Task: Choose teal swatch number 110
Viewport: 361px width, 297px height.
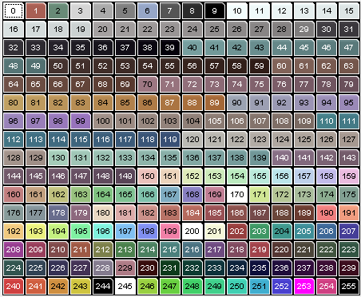Action: pyautogui.click(x=327, y=121)
